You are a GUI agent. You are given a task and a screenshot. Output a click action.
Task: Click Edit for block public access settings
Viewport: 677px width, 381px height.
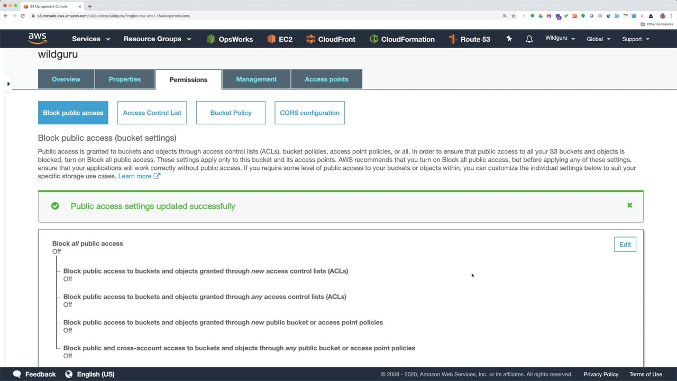point(625,244)
